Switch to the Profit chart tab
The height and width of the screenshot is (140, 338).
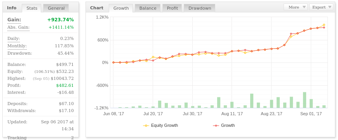click(x=172, y=8)
